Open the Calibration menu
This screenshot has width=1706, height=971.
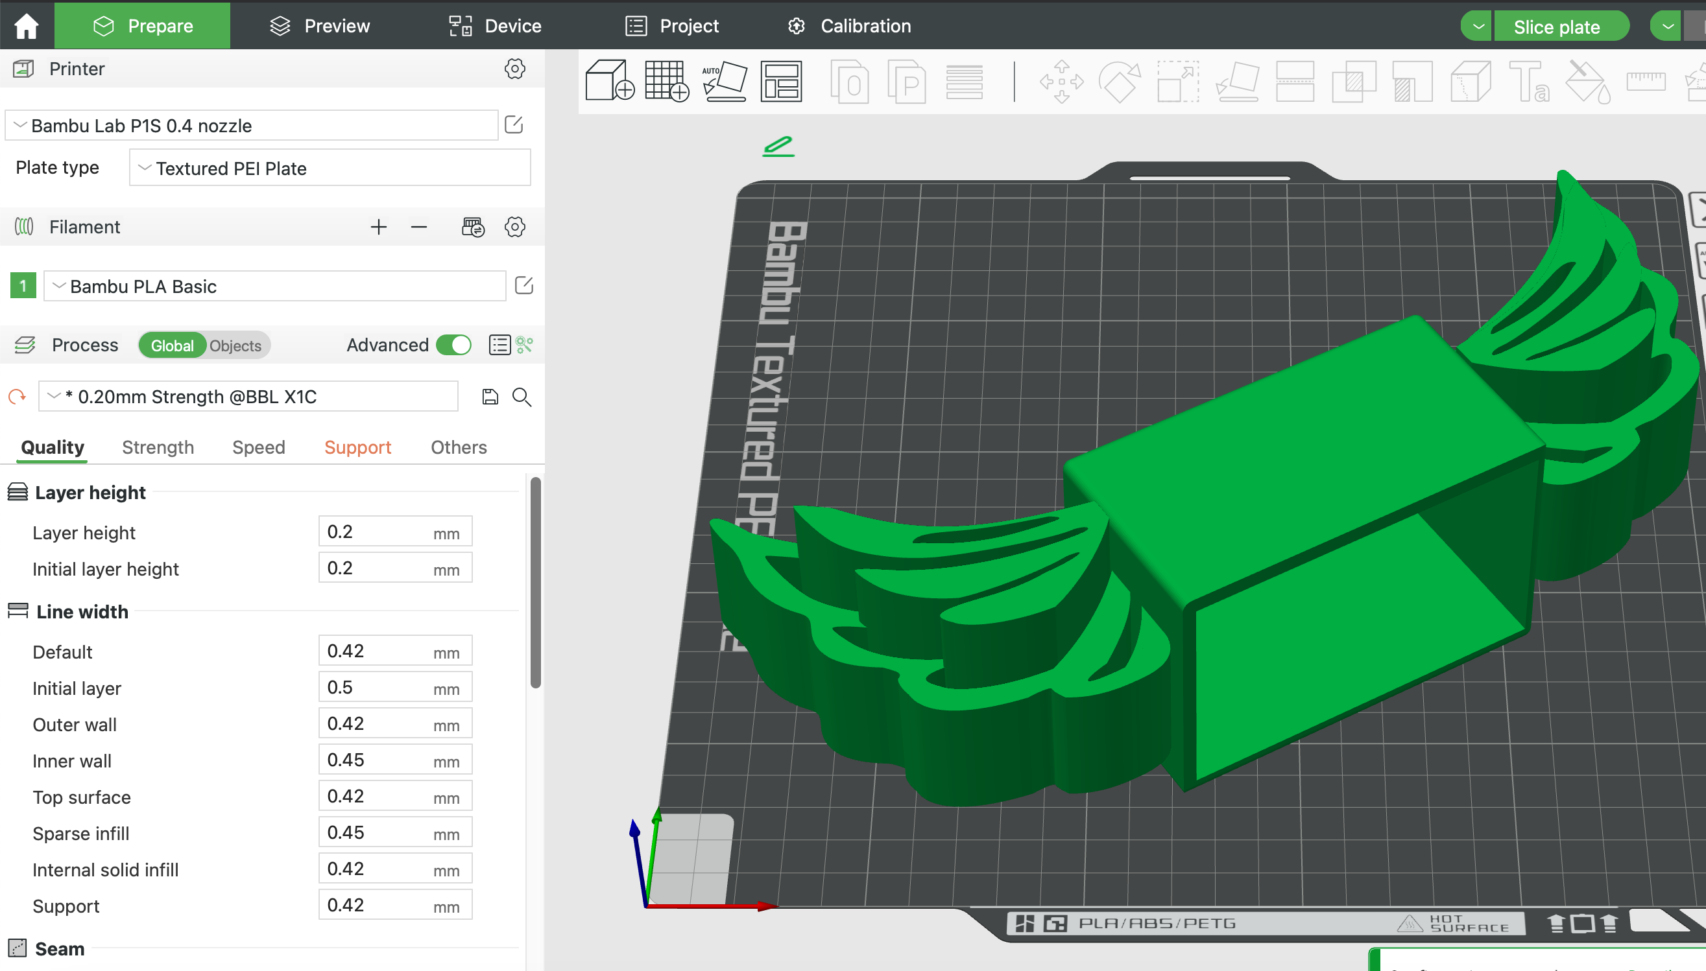pyautogui.click(x=848, y=26)
